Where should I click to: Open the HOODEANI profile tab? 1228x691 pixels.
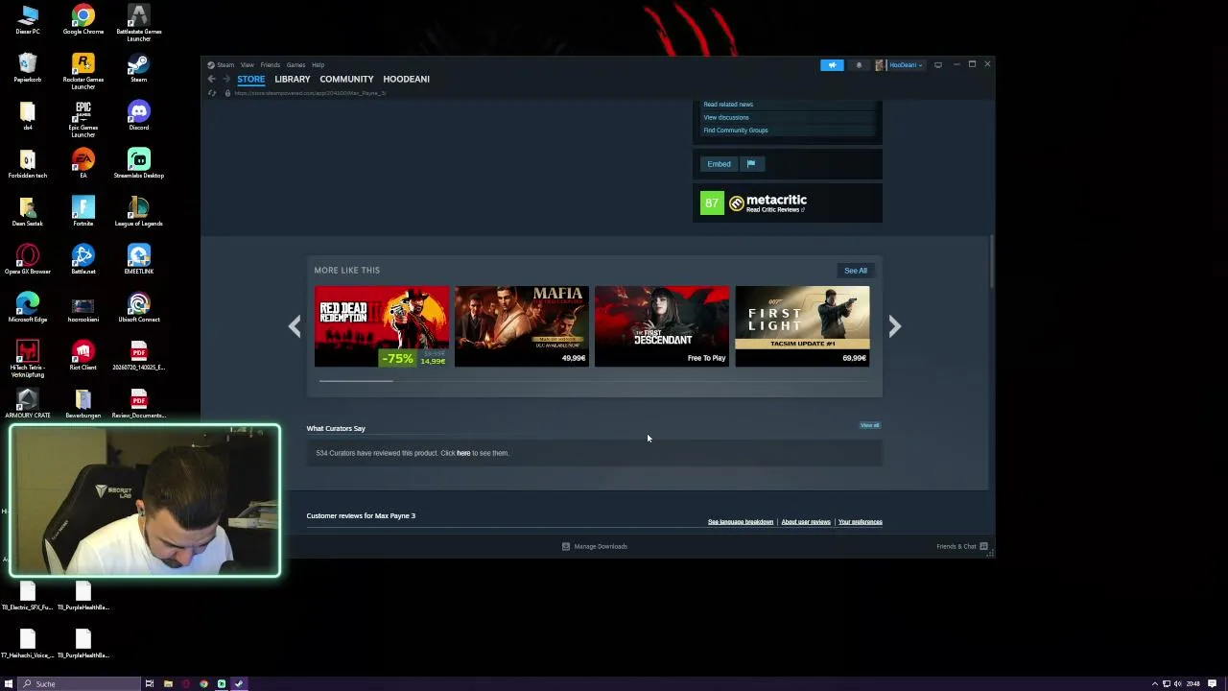406,79
